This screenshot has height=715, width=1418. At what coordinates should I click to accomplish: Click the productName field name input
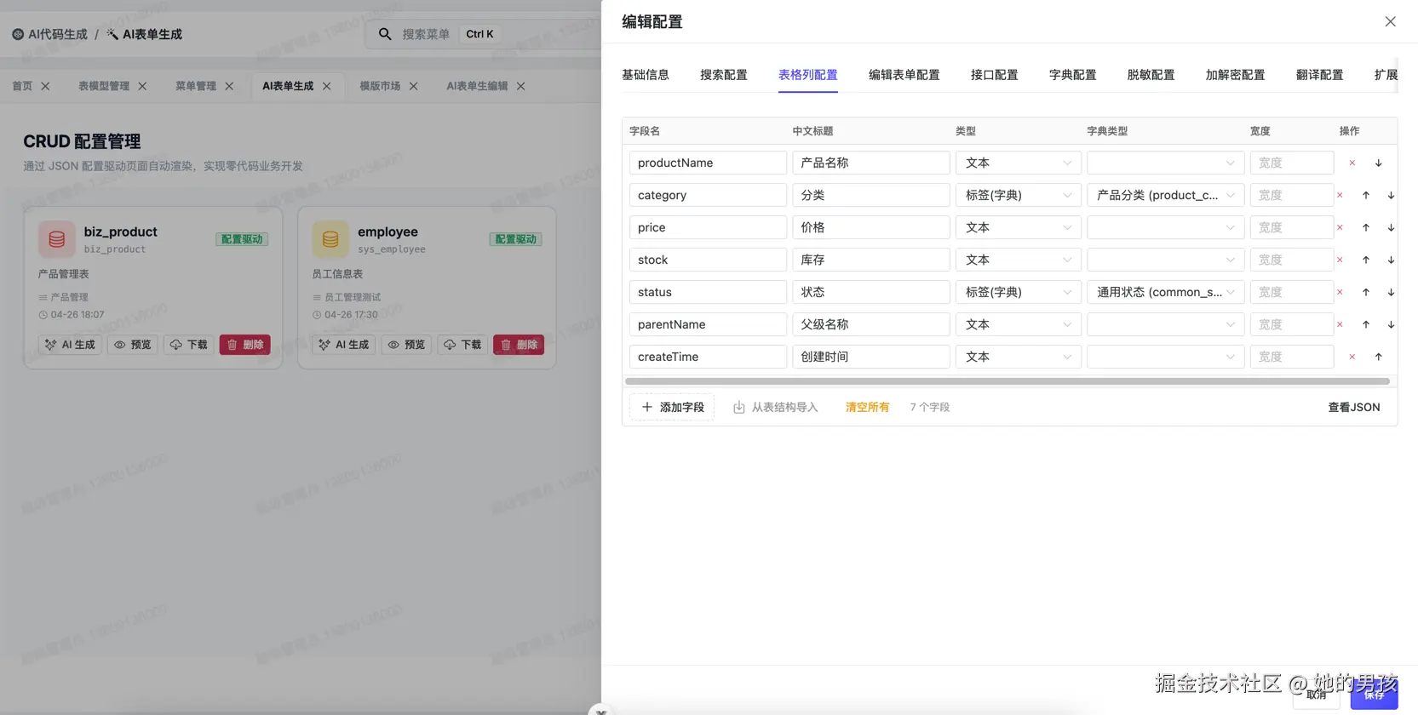pos(708,163)
